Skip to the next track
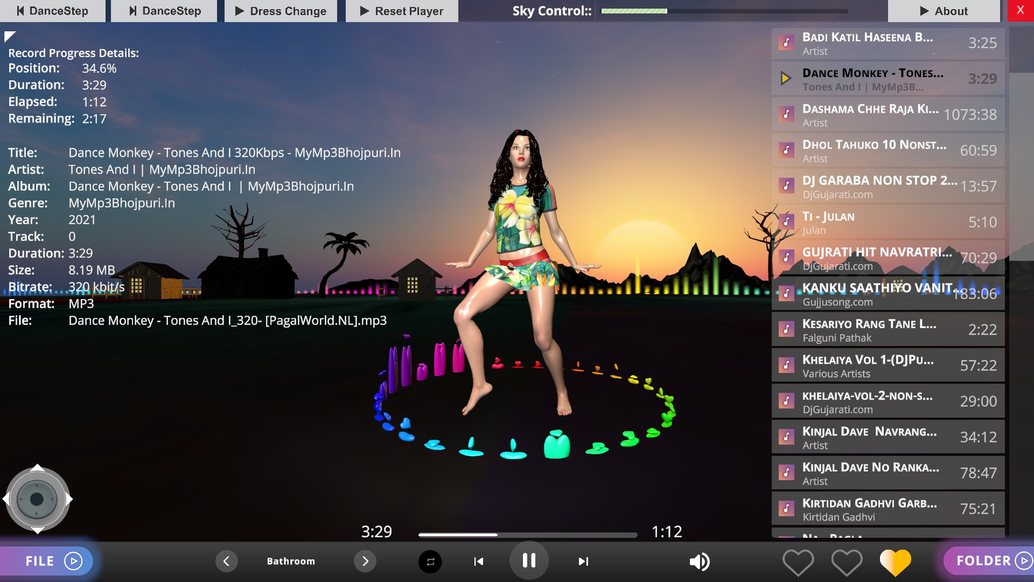The height and width of the screenshot is (582, 1034). pos(583,562)
